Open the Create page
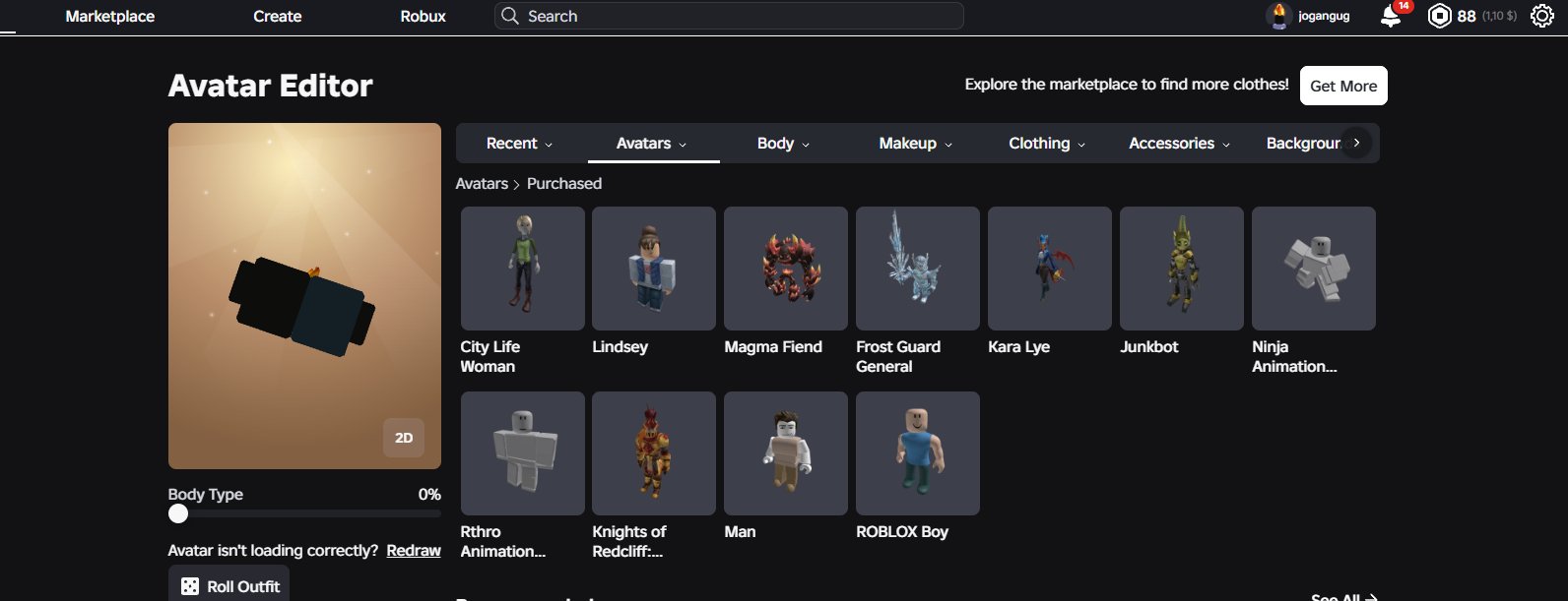This screenshot has height=601, width=1568. 278,16
